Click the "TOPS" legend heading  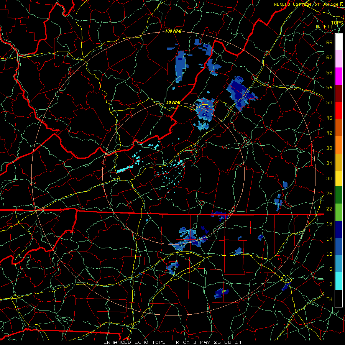tap(337, 23)
